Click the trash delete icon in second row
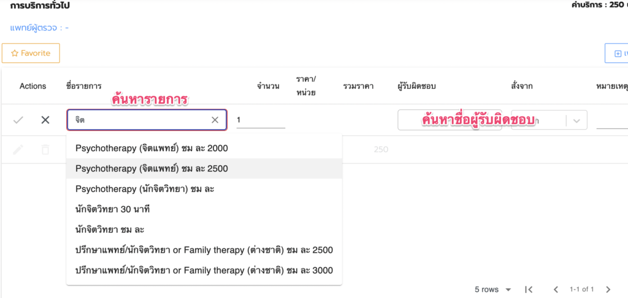 click(x=45, y=149)
